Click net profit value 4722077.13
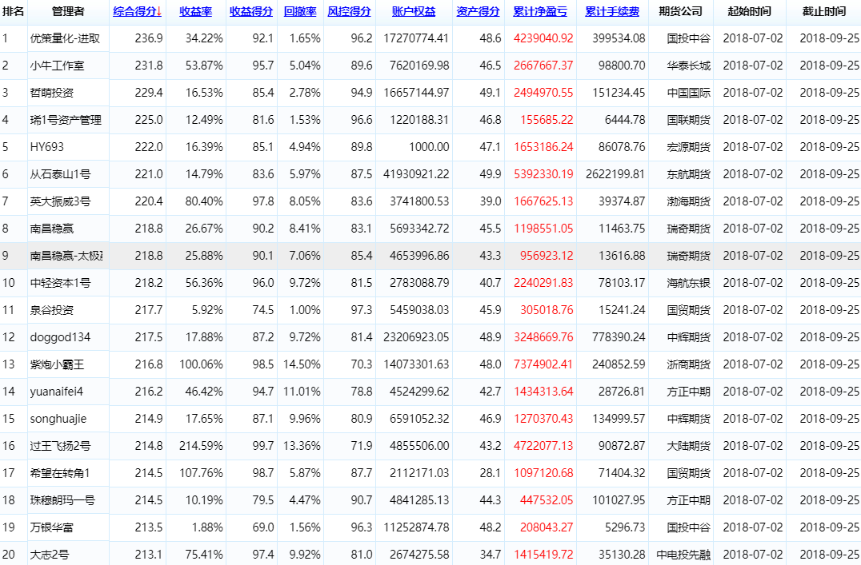 pos(543,446)
